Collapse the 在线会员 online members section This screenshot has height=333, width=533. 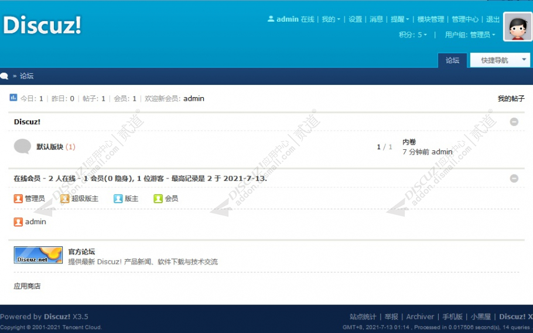(514, 178)
